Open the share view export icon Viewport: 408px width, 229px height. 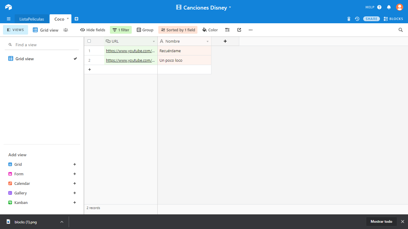(x=239, y=30)
